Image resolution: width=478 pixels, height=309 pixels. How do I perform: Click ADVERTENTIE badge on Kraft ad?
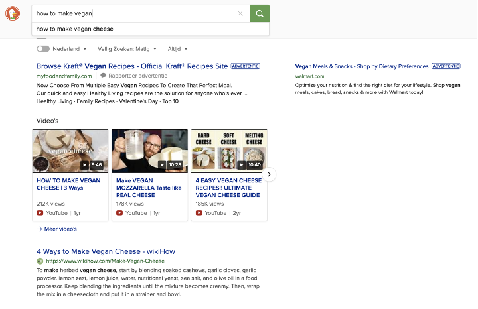pyautogui.click(x=246, y=66)
